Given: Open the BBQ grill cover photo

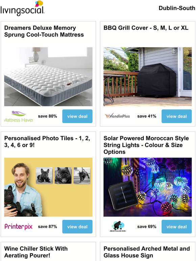Looking at the screenshot, I should tap(148, 77).
